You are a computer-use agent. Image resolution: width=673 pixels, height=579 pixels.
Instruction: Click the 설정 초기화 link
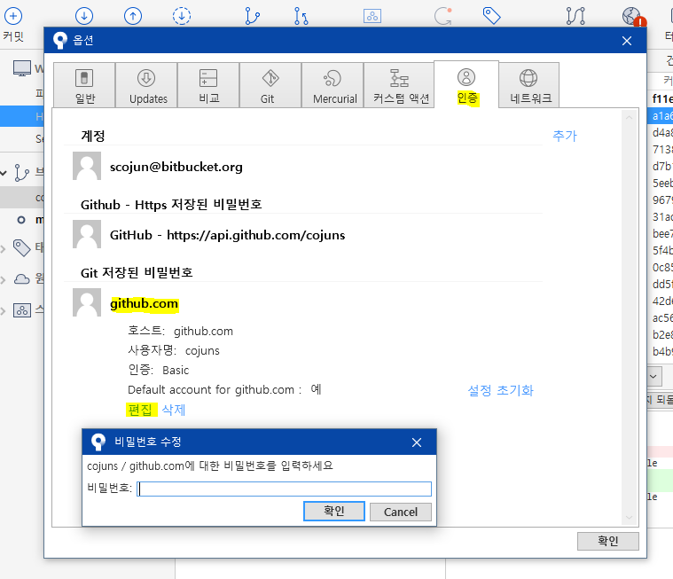[x=500, y=390]
